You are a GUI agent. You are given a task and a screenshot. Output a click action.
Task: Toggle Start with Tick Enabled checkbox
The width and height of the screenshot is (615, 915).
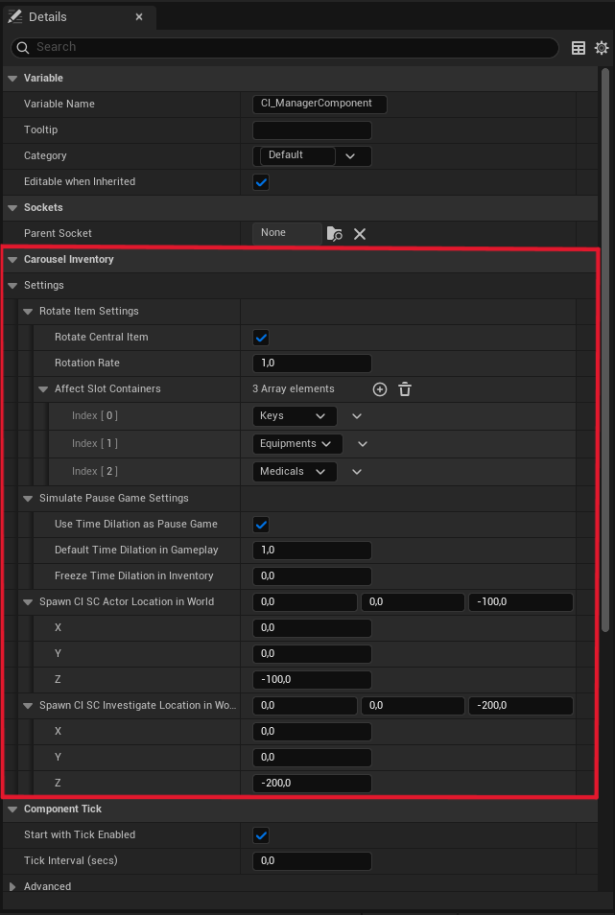click(261, 835)
